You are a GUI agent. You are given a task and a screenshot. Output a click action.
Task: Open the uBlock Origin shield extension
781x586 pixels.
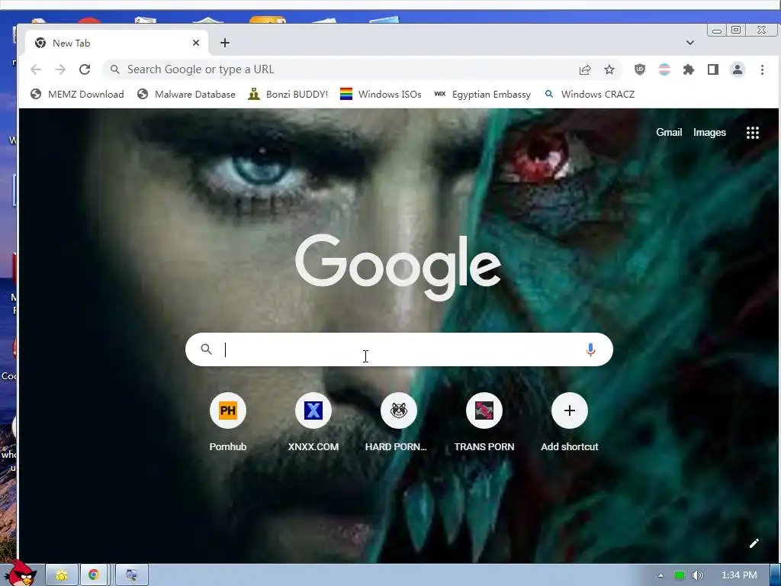[640, 69]
